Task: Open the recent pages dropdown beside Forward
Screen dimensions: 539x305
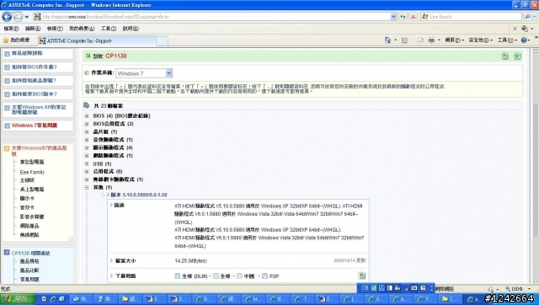Action: (x=27, y=17)
